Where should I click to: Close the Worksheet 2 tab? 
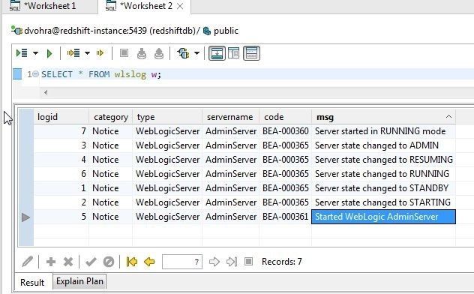tap(180, 6)
